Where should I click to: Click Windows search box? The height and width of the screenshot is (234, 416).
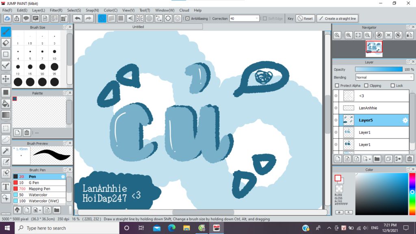tap(67, 228)
